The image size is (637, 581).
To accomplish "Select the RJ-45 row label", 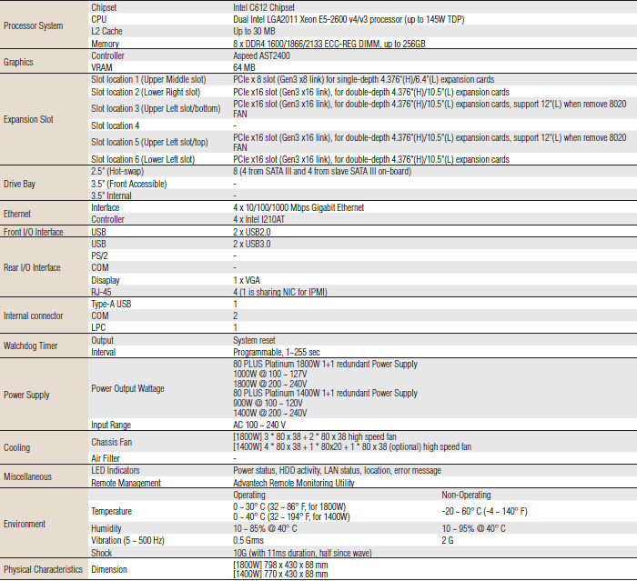I will click(104, 292).
